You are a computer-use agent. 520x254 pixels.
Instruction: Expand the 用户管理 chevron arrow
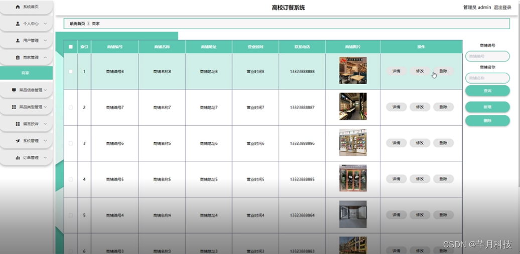[x=45, y=41]
